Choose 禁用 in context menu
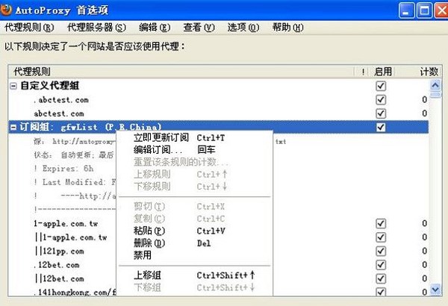This screenshot has height=306, width=448. pyautogui.click(x=194, y=255)
